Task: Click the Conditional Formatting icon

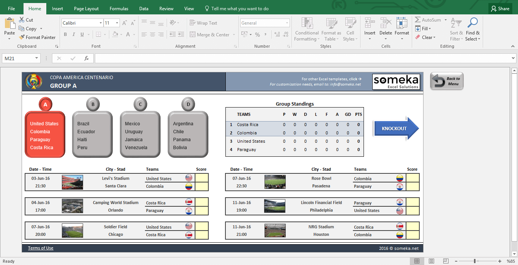Action: click(307, 23)
